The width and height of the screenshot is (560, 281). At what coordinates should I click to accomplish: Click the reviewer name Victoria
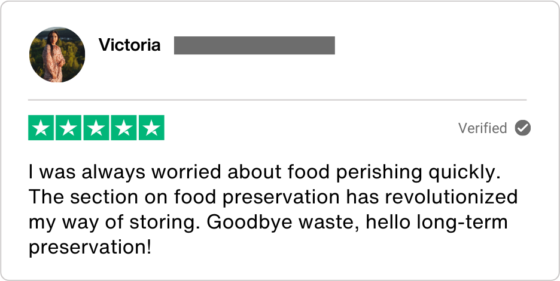coord(129,45)
